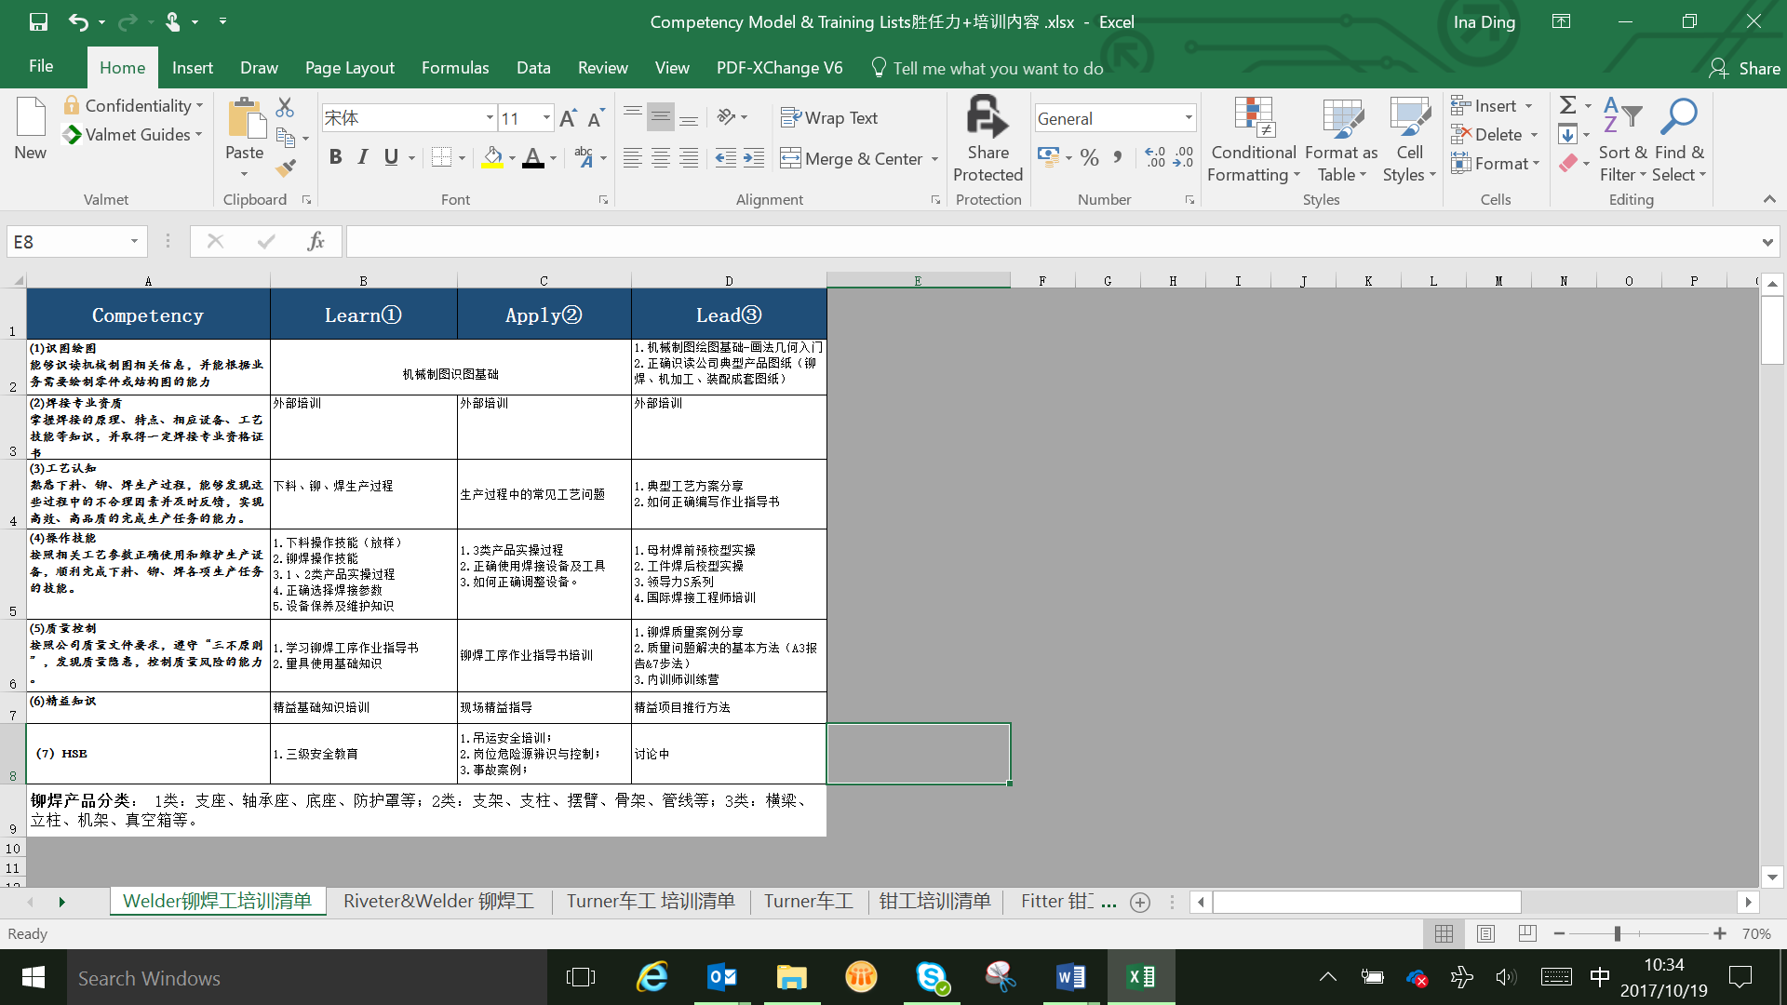Switch to the Insert ribbon tab
This screenshot has height=1005, width=1787.
click(x=193, y=68)
